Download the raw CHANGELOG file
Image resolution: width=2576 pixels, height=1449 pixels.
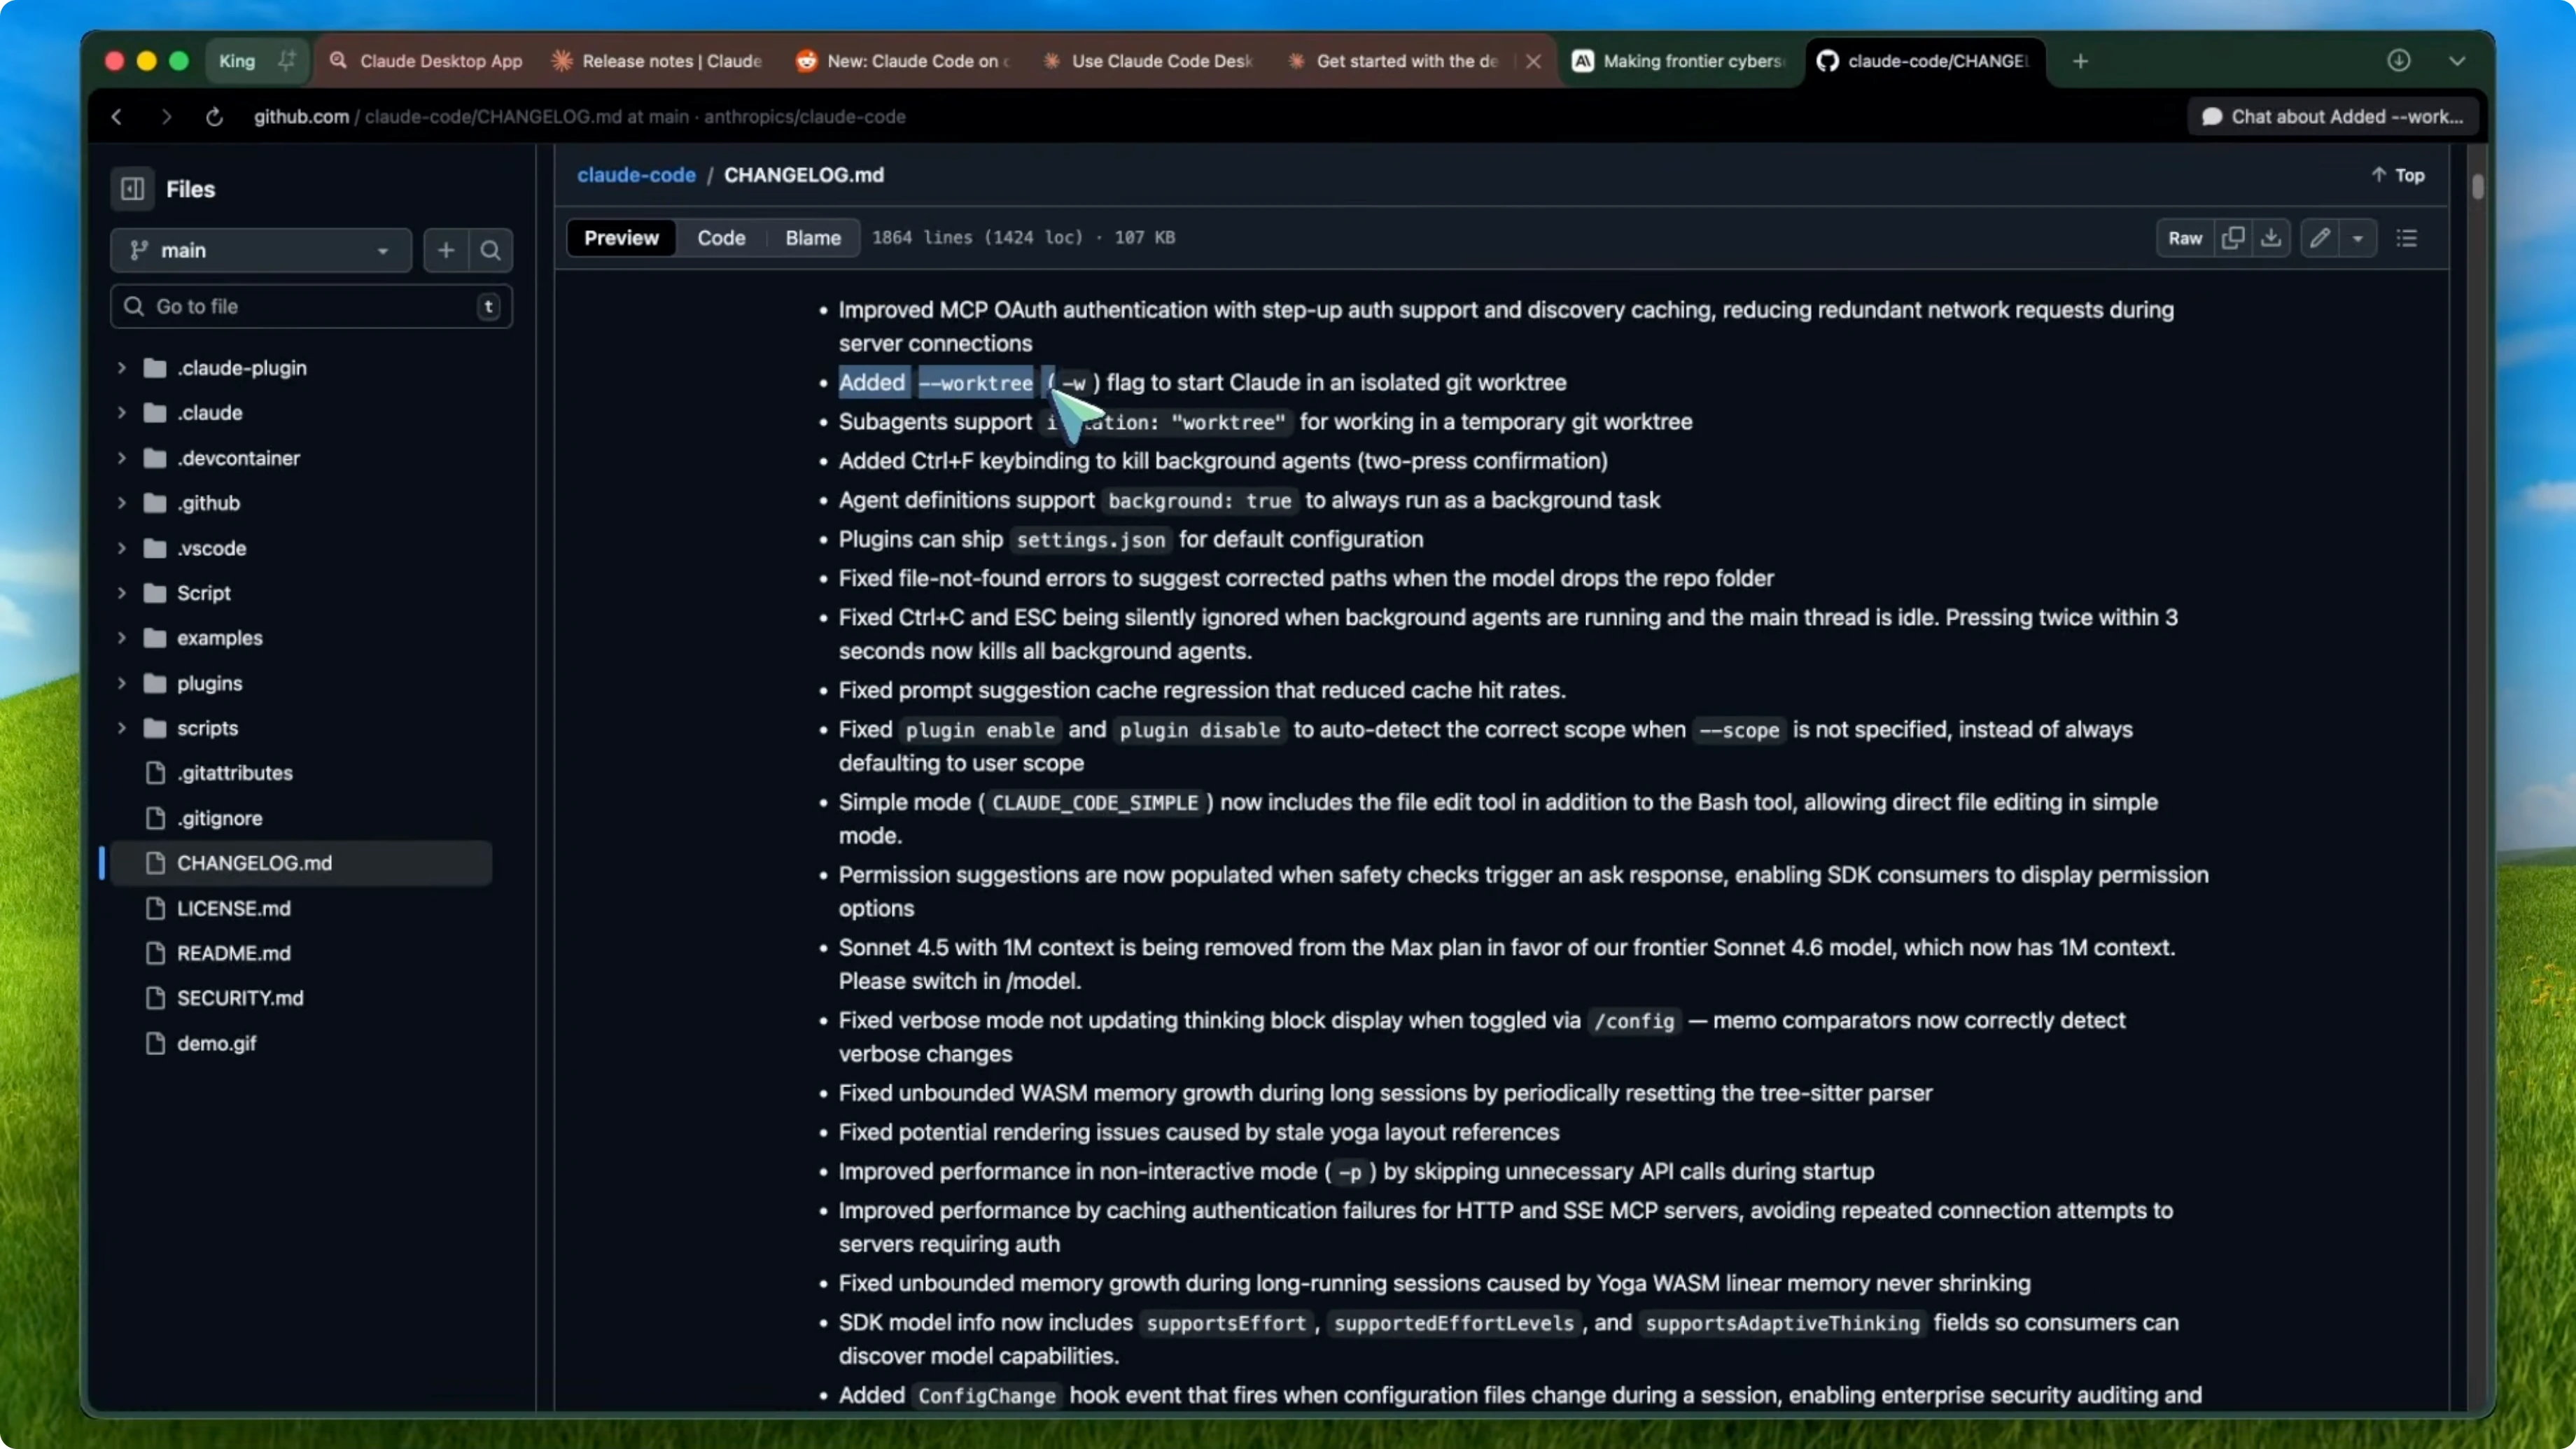point(2271,238)
